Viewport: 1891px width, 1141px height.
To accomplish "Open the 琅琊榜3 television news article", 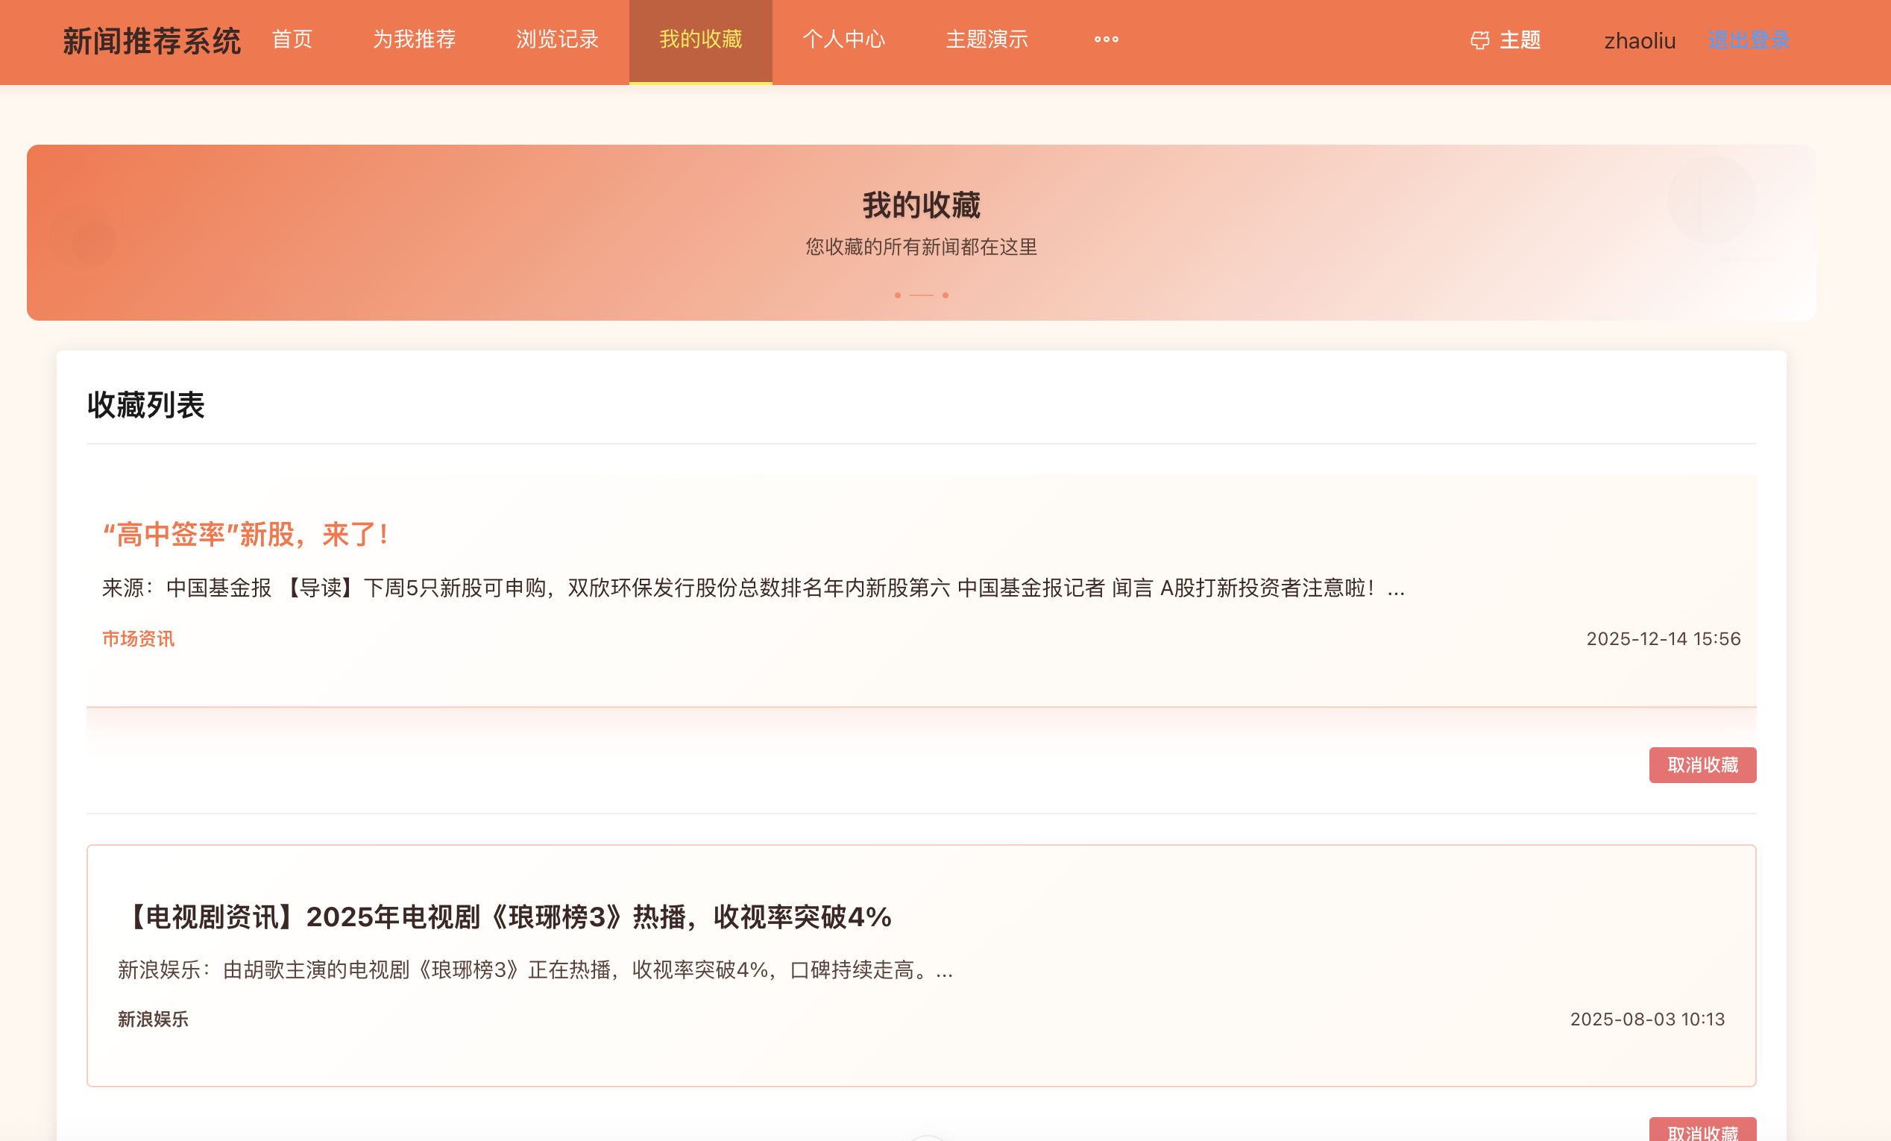I will 506,915.
